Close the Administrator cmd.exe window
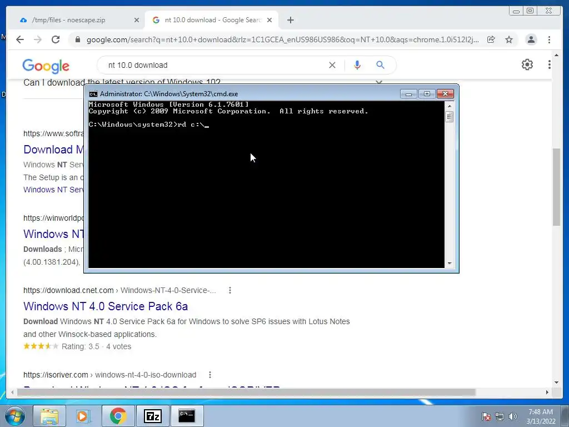 [x=445, y=93]
